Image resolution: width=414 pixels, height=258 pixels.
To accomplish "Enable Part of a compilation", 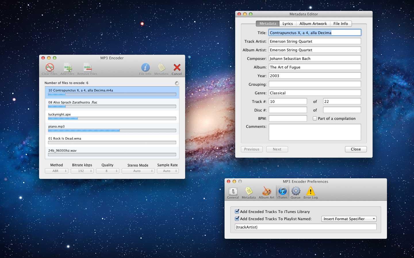I will pyautogui.click(x=315, y=118).
